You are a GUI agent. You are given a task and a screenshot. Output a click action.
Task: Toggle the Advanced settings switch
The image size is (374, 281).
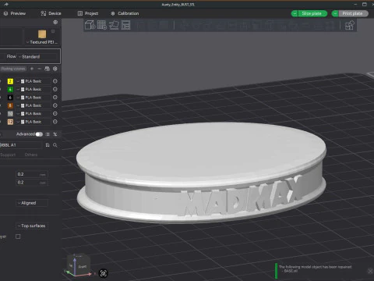tap(39, 134)
